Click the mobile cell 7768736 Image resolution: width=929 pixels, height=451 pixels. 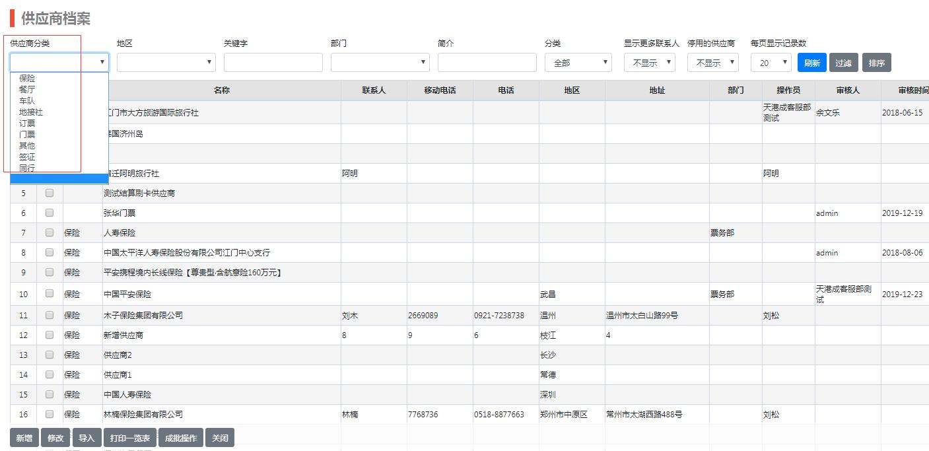click(423, 415)
